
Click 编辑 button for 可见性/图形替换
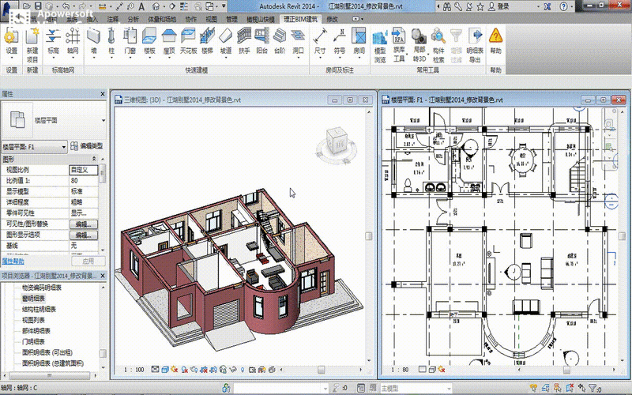83,224
